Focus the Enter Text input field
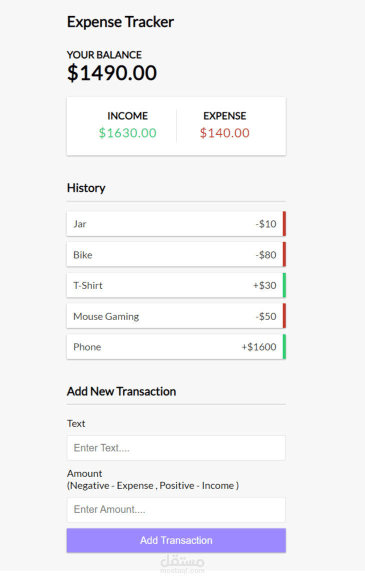The width and height of the screenshot is (365, 586). 176,448
